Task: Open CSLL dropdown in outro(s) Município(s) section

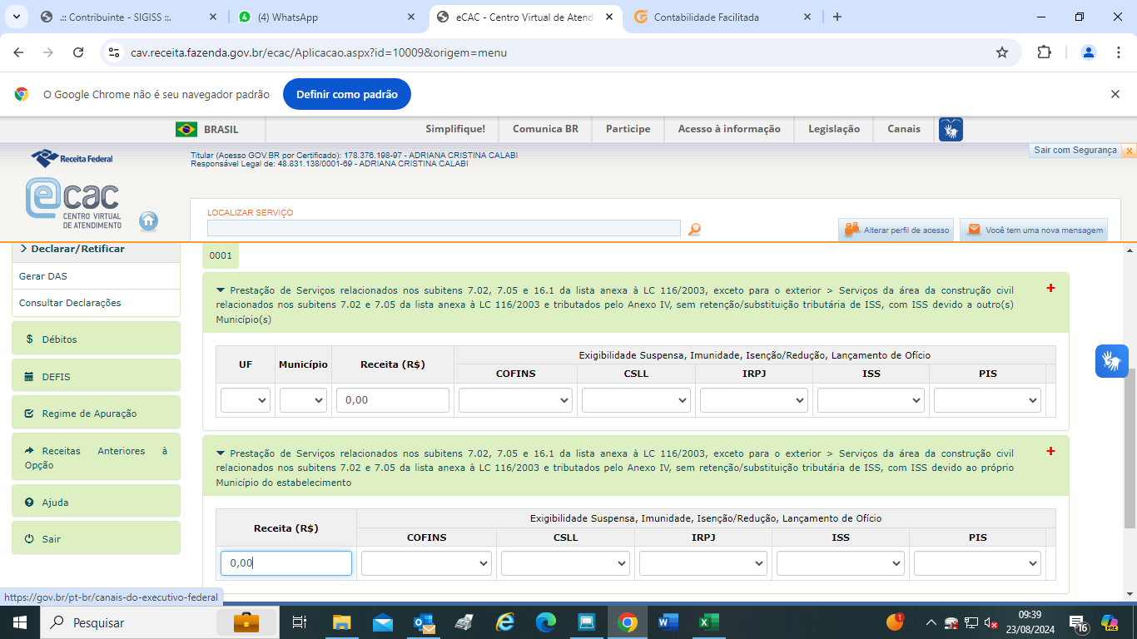Action: click(636, 400)
